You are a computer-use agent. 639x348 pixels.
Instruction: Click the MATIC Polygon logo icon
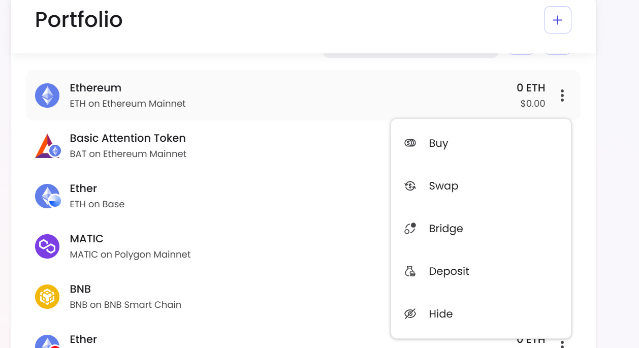[x=47, y=246]
